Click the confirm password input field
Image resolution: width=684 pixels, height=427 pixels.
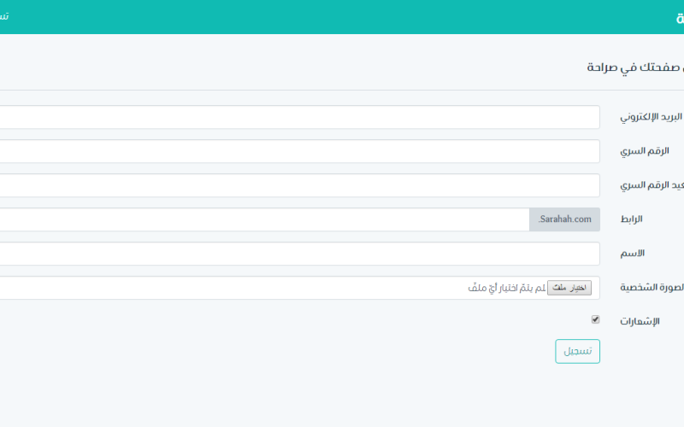click(x=299, y=185)
